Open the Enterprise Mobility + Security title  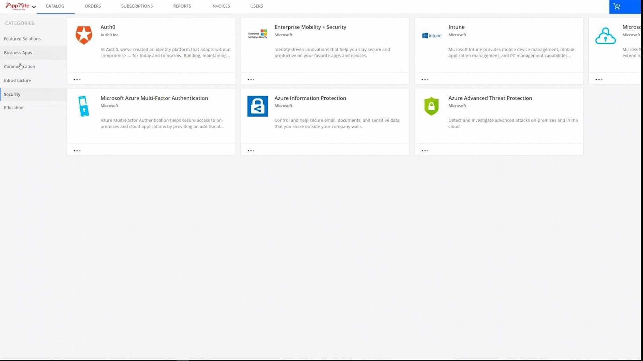click(310, 27)
